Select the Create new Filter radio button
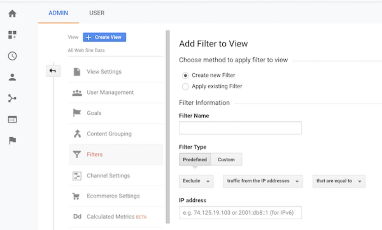This screenshot has width=382, height=230. tap(185, 75)
